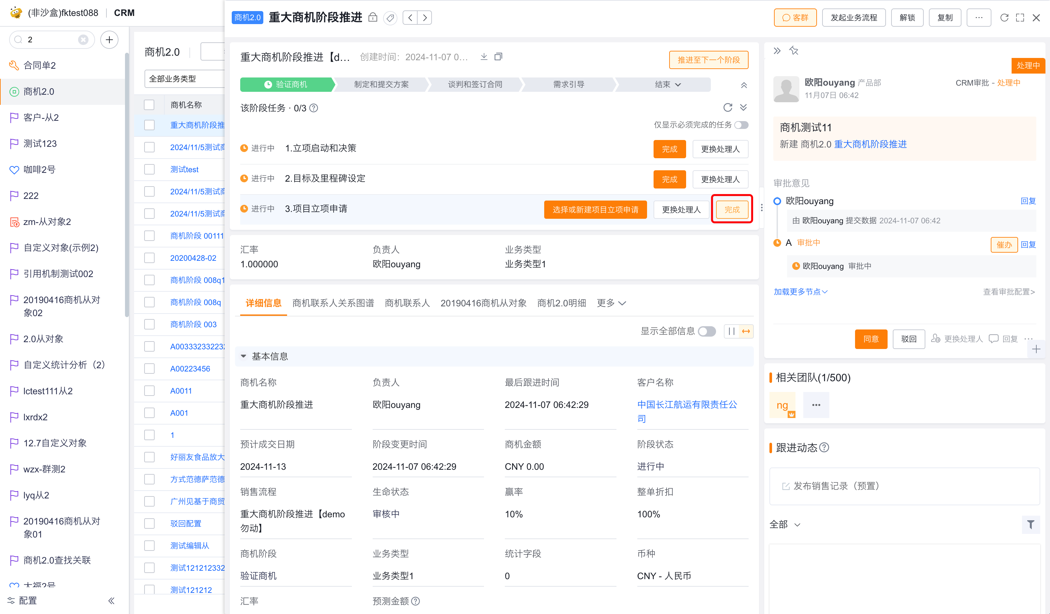Select the 谈判和签订合同 stage step

click(475, 85)
